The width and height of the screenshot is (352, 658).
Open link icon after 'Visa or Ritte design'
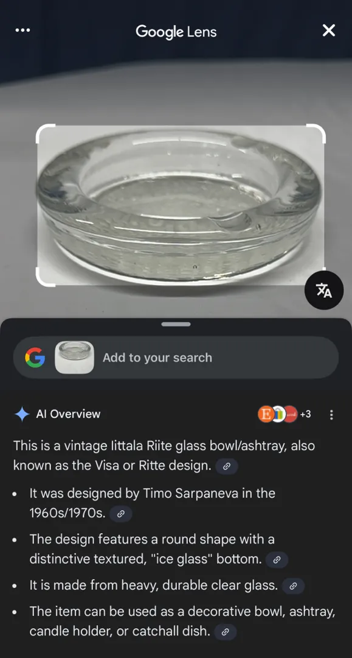tap(227, 466)
